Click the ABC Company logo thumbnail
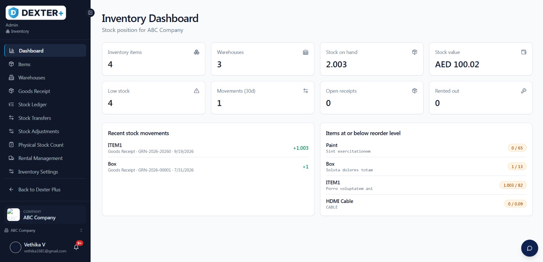Viewport: 543px width, 262px height. coord(14,215)
